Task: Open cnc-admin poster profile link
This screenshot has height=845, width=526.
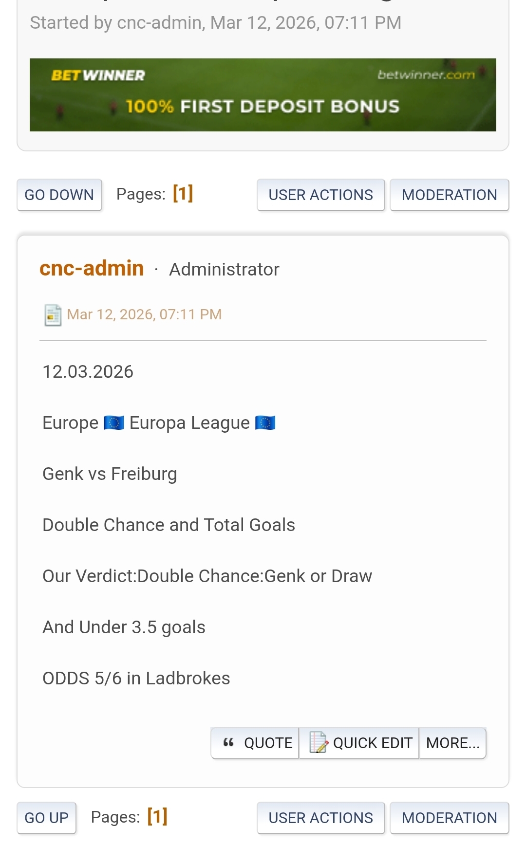Action: (x=92, y=268)
